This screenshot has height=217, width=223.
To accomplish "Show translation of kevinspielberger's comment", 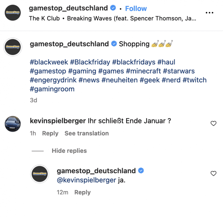I will (87, 133).
